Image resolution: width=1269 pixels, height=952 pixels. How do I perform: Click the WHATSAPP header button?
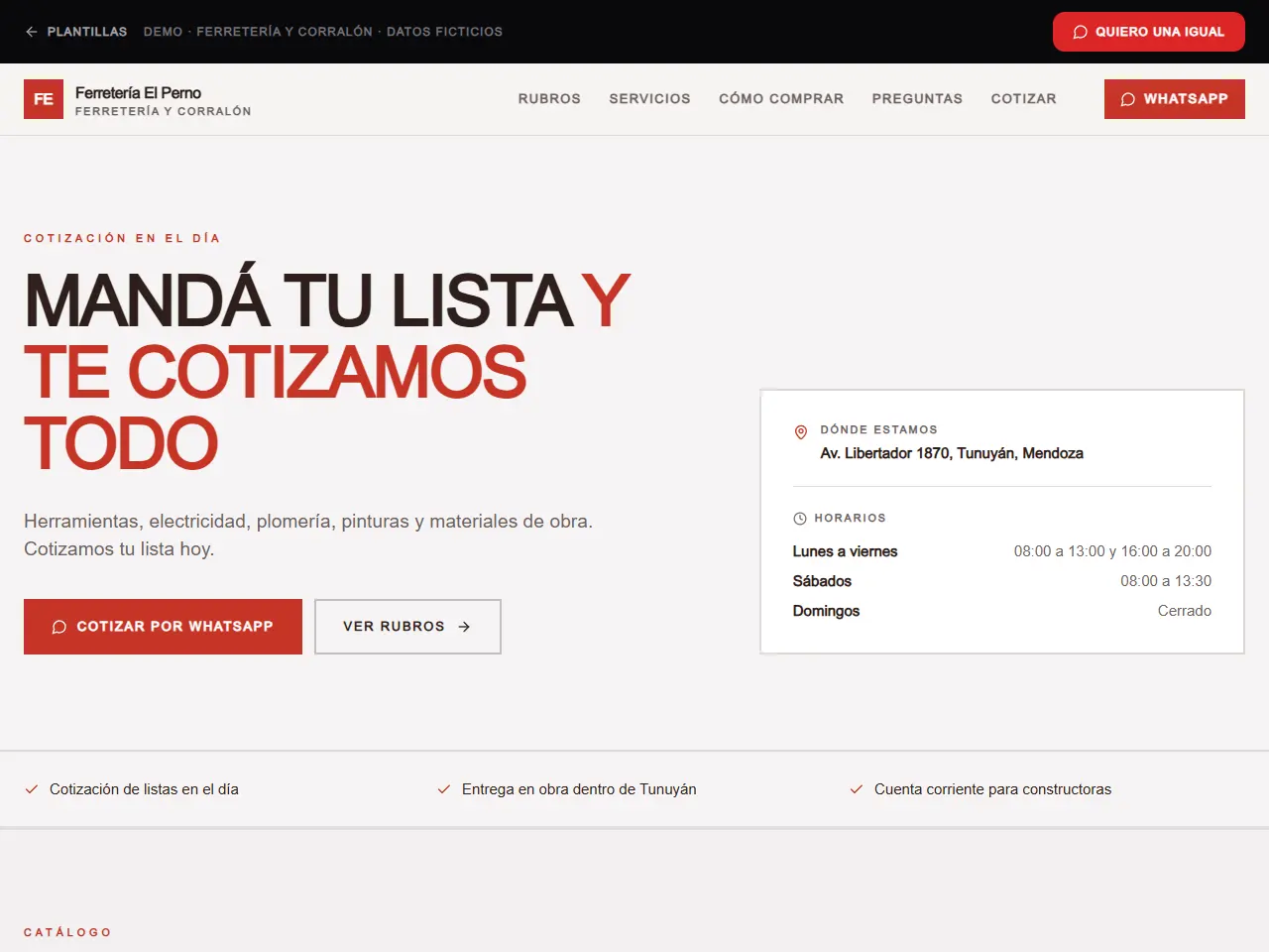pos(1175,99)
